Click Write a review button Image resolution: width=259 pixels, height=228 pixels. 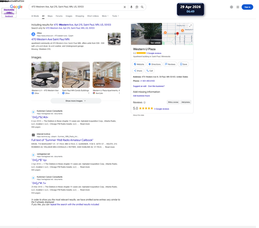173,102
